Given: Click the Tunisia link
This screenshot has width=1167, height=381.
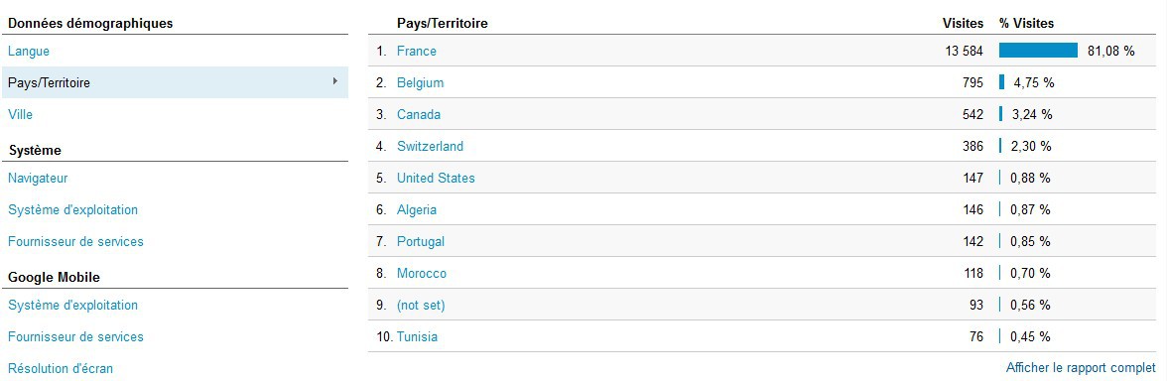Looking at the screenshot, I should tap(418, 336).
